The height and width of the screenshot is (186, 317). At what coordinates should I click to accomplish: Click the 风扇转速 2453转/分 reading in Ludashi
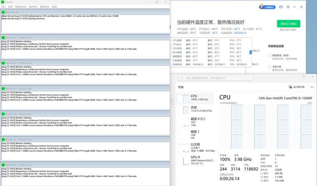(234, 33)
